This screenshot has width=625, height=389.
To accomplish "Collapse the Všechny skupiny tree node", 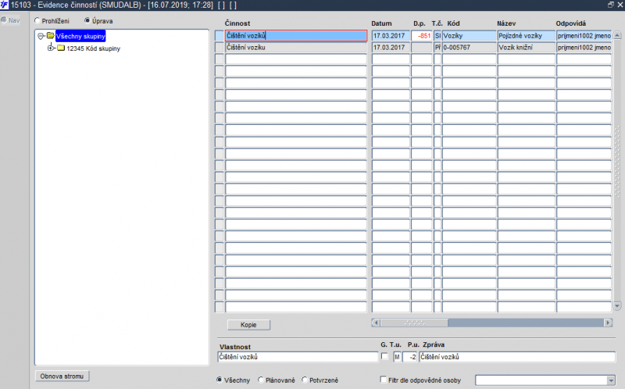I will pyautogui.click(x=41, y=36).
